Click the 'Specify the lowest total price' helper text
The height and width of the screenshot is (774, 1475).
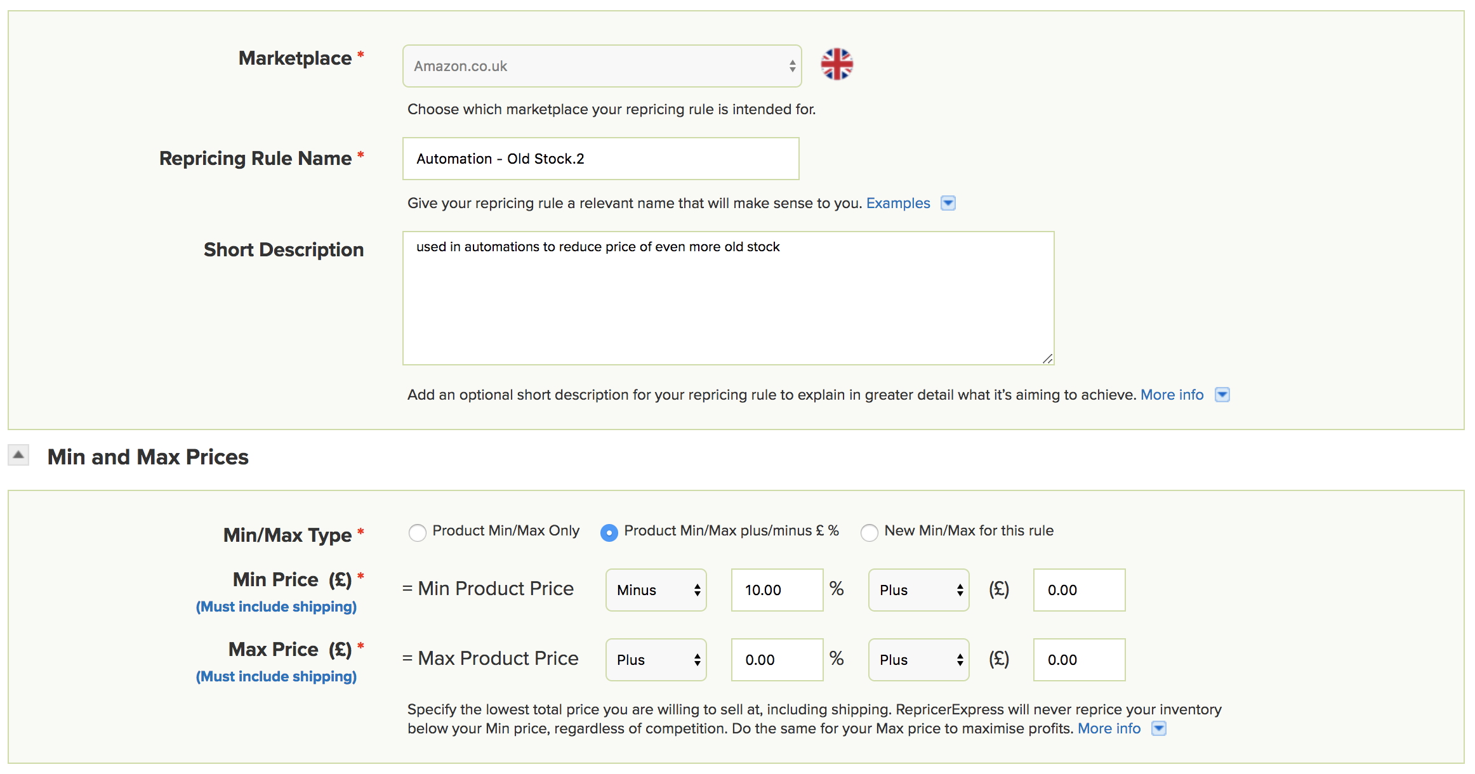[814, 719]
